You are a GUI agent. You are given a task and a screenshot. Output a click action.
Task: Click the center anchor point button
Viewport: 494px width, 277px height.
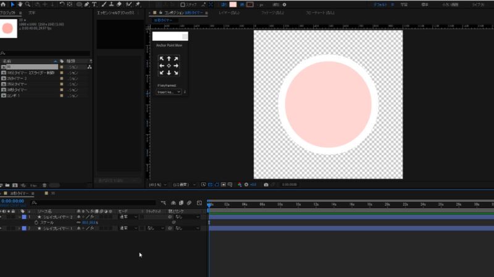point(169,65)
